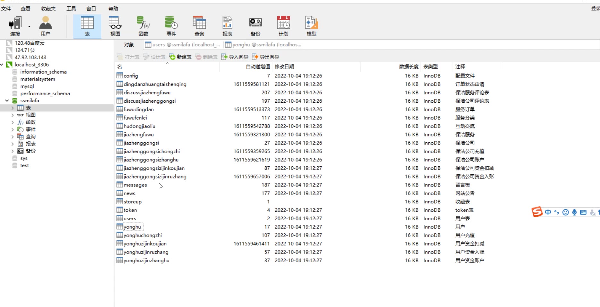Viewport: 600px width, 307px height.
Task: Click the 导入向导 (Import Wizard) button
Action: point(235,57)
